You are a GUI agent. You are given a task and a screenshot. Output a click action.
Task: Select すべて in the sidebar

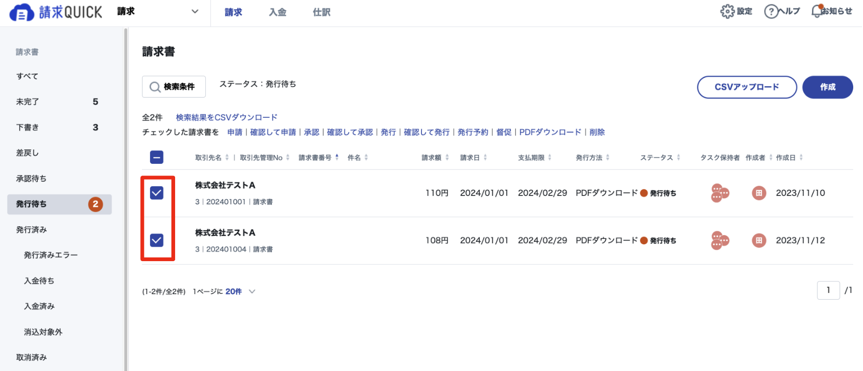(x=60, y=76)
